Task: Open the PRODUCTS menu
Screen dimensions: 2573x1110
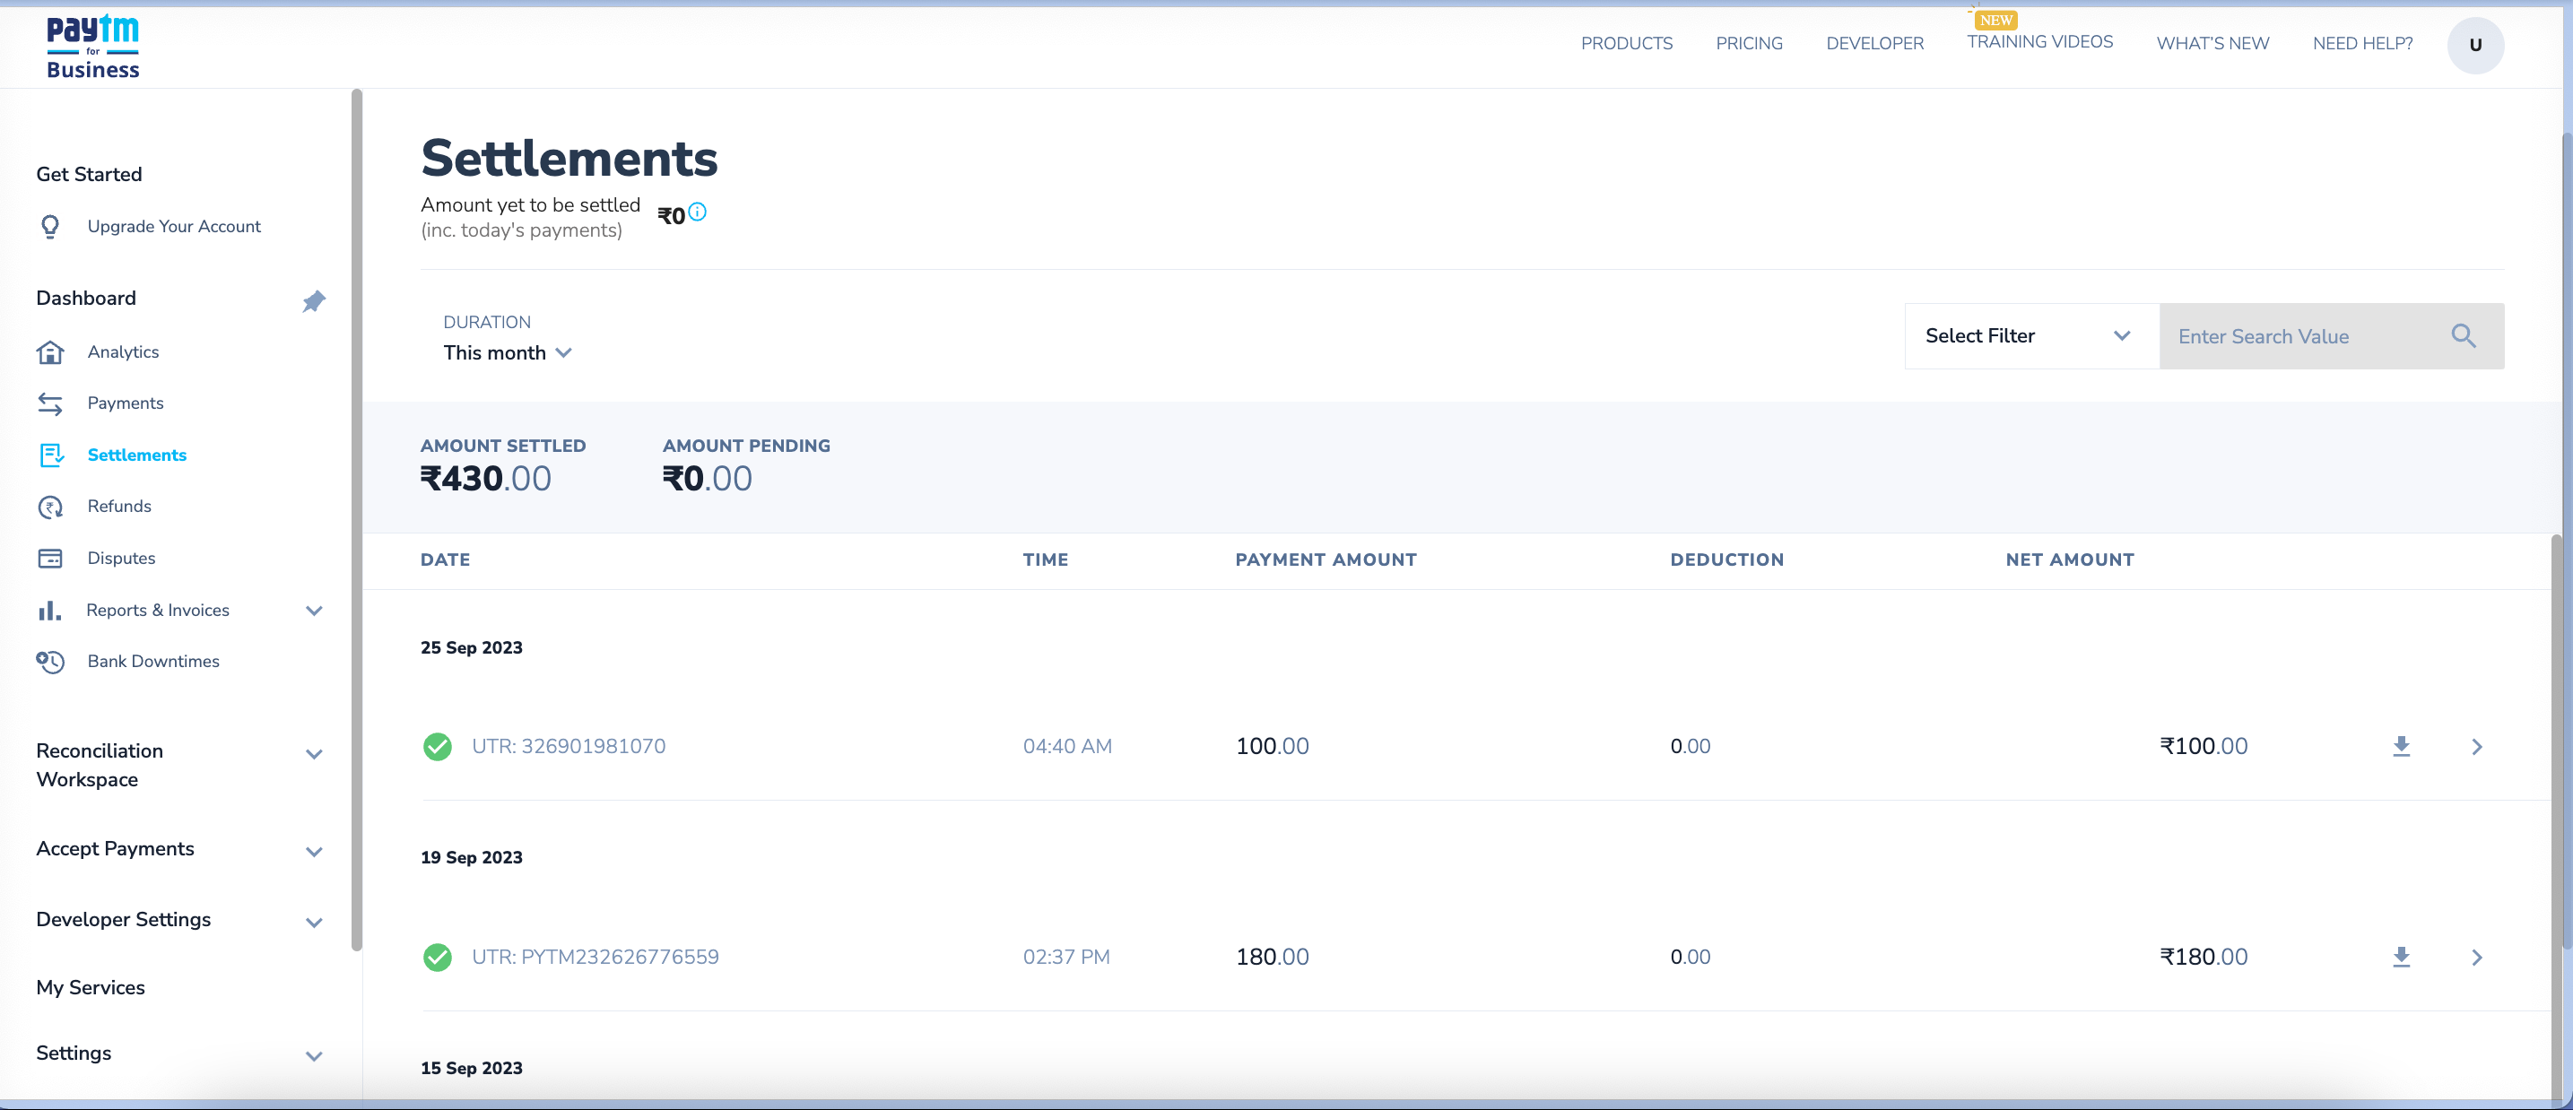Action: tap(1626, 44)
